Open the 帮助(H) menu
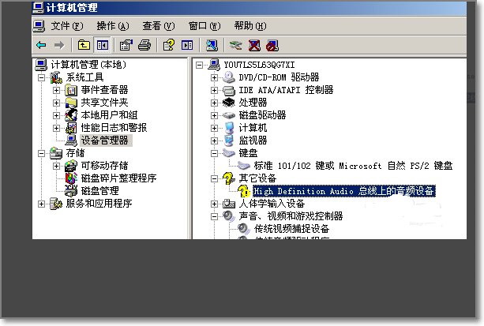This screenshot has width=484, height=326. 250,25
